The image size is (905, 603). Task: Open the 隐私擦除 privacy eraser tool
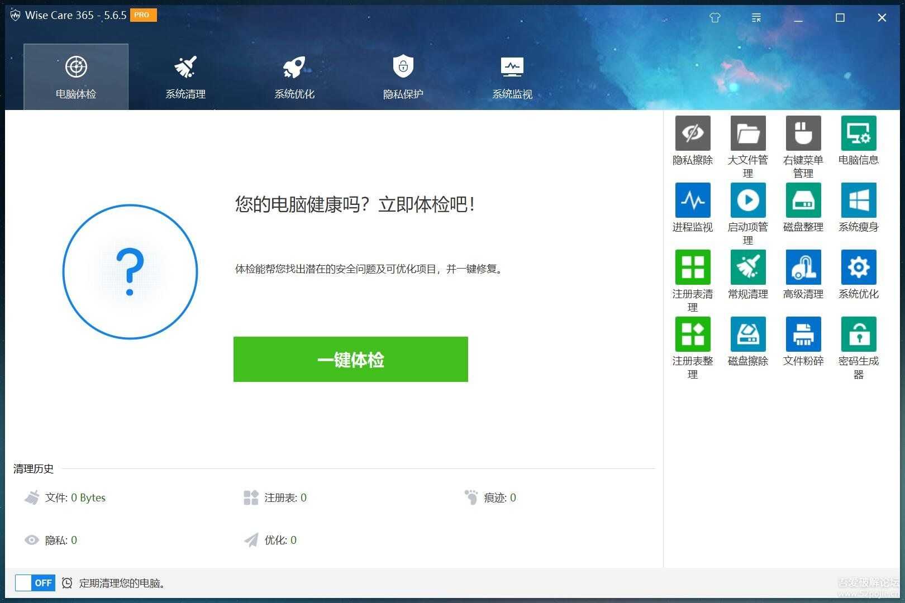click(692, 133)
